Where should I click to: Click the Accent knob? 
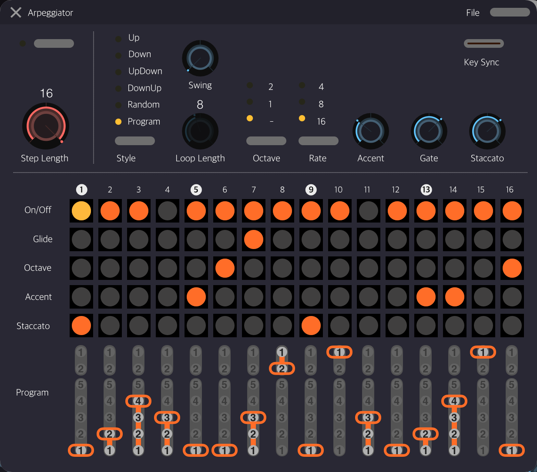370,131
